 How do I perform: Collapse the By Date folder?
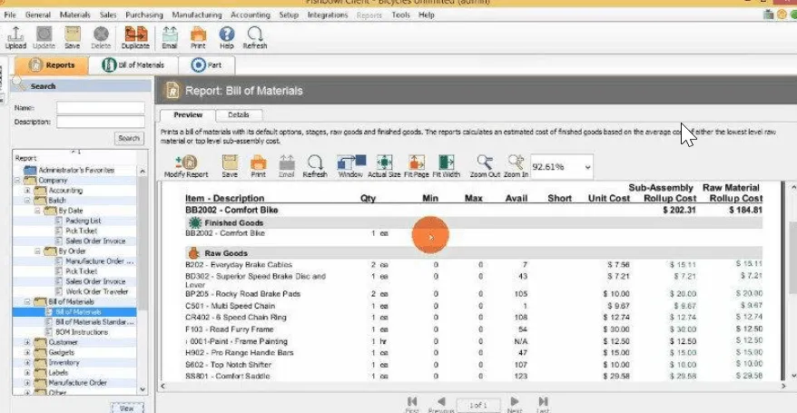(x=37, y=211)
